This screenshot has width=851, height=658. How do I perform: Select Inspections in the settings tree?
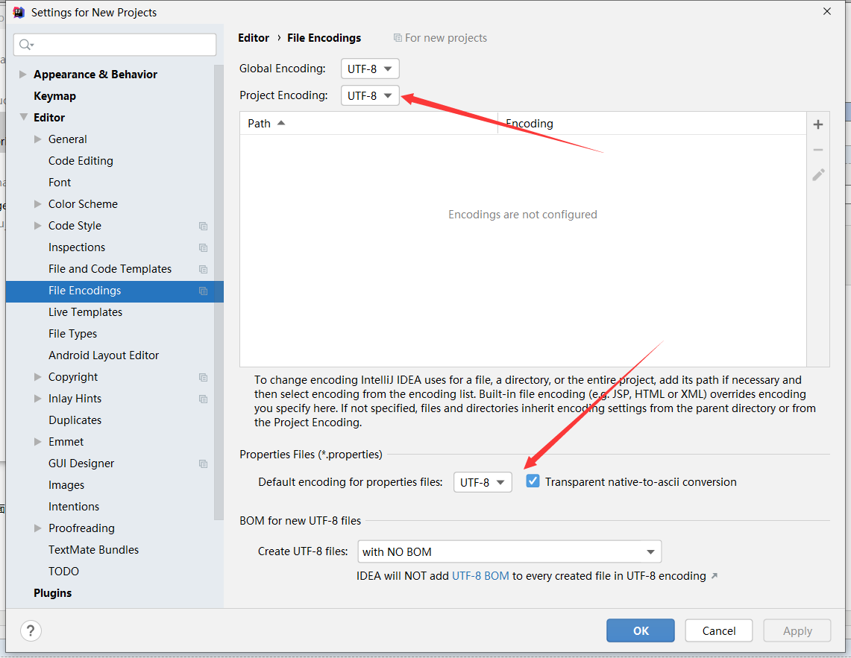[77, 247]
